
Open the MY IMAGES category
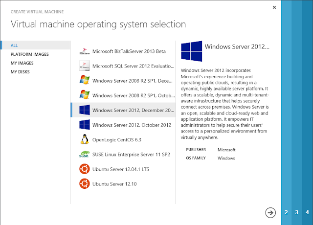[22, 63]
